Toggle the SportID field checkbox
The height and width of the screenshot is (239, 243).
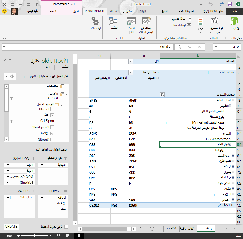pyautogui.click(x=52, y=139)
